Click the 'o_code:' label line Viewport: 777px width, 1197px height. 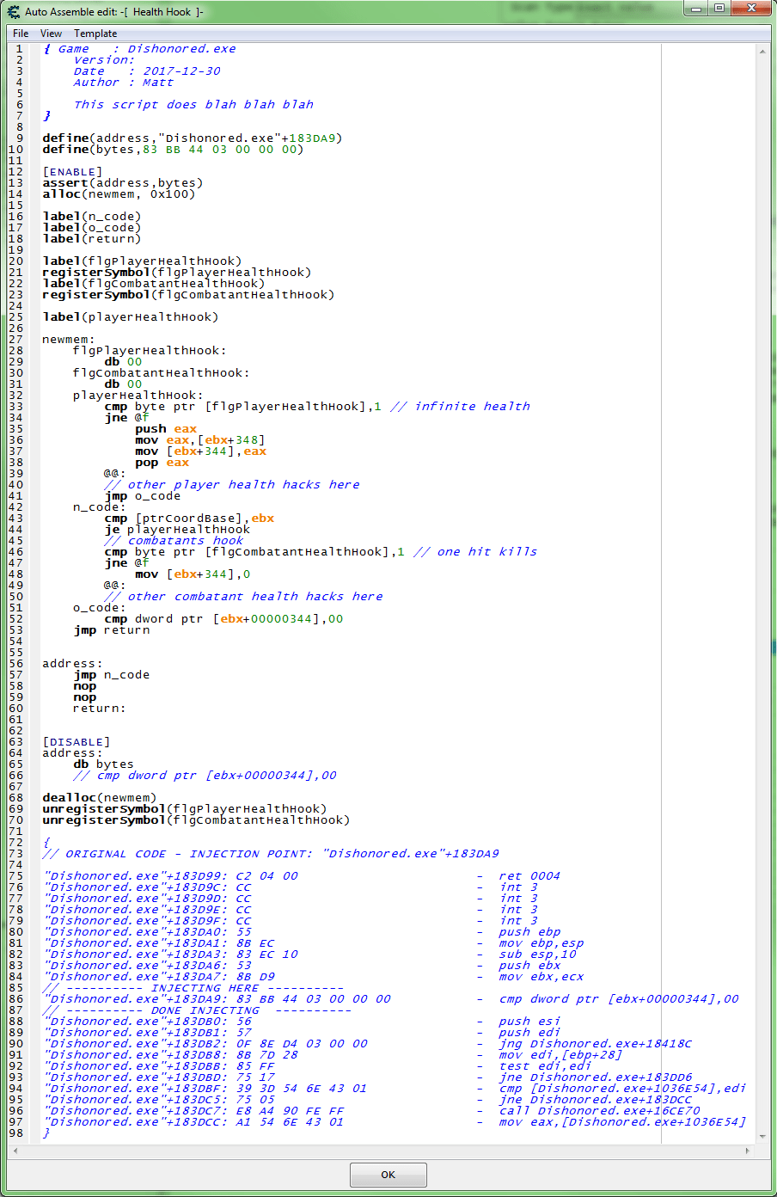100,608
